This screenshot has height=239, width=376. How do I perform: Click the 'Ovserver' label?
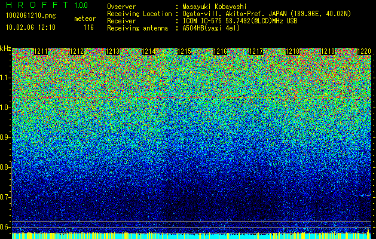tap(121, 7)
